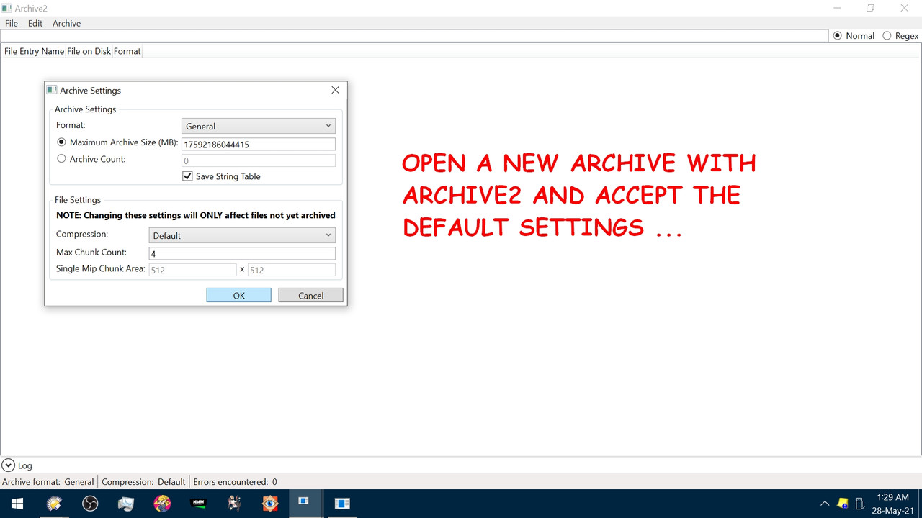Image resolution: width=922 pixels, height=518 pixels.
Task: Open the Edit menu
Action: coord(35,23)
